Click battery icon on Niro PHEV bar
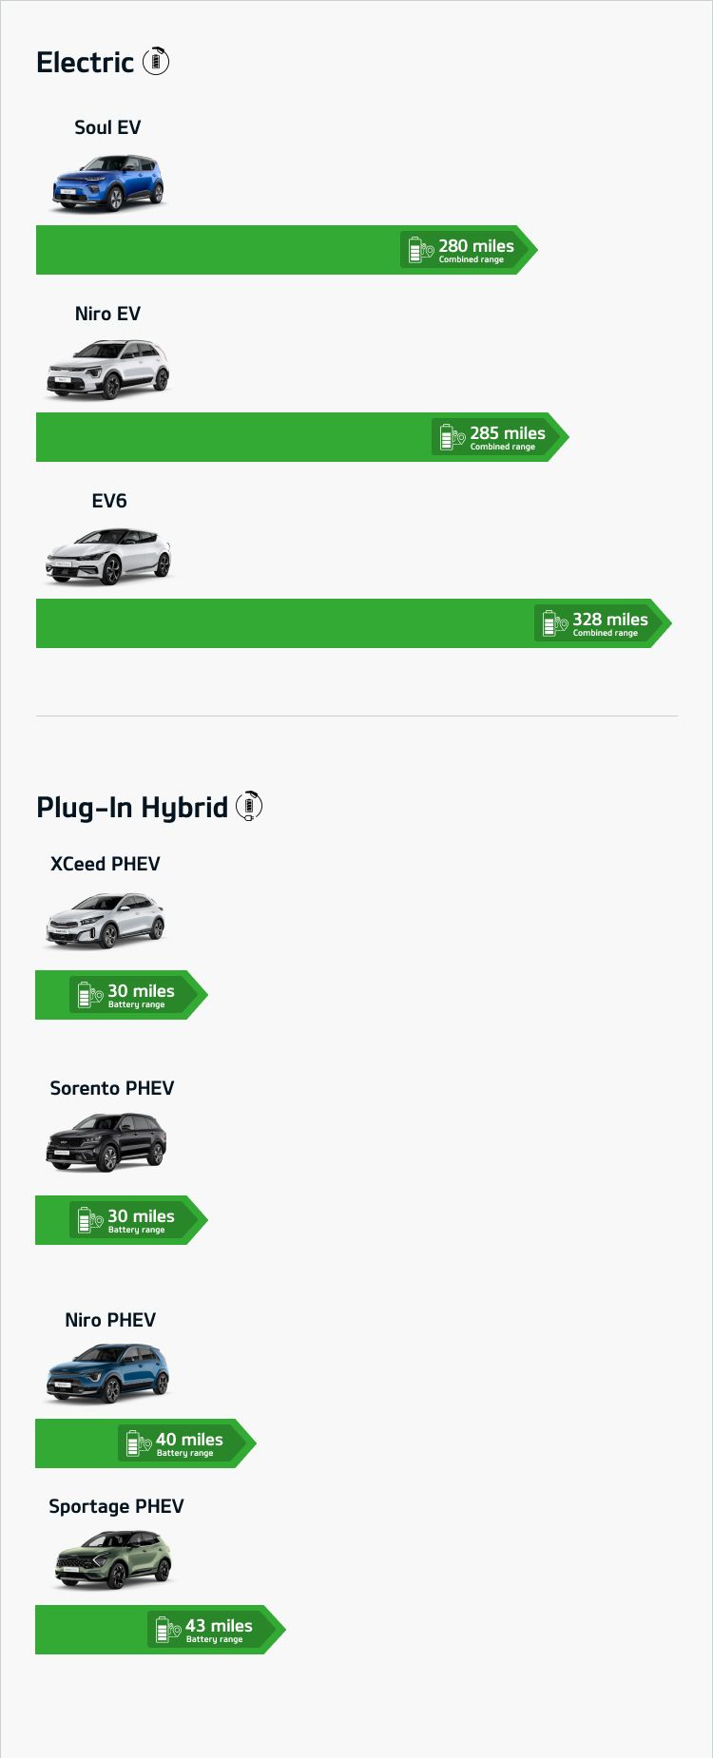Viewport: 713px width, 1758px height. (x=138, y=1443)
